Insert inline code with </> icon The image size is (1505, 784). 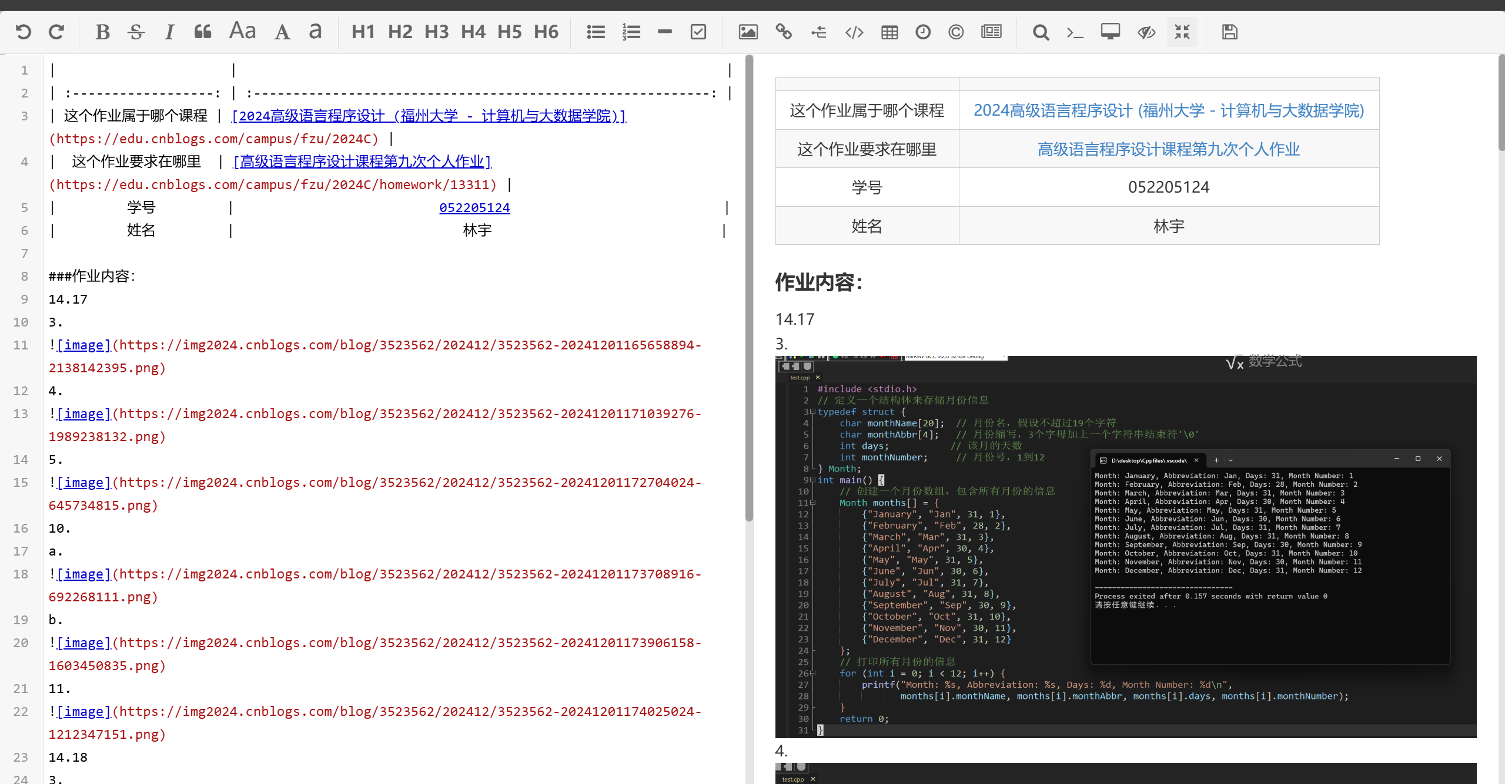(854, 32)
